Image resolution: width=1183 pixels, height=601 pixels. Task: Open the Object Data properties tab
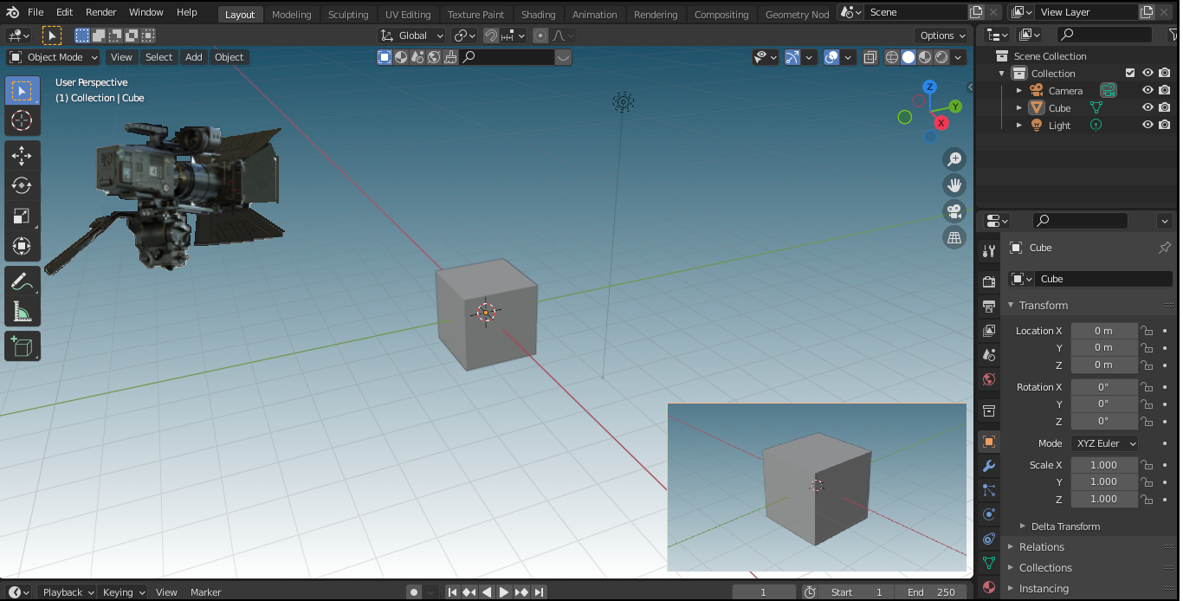pyautogui.click(x=989, y=563)
